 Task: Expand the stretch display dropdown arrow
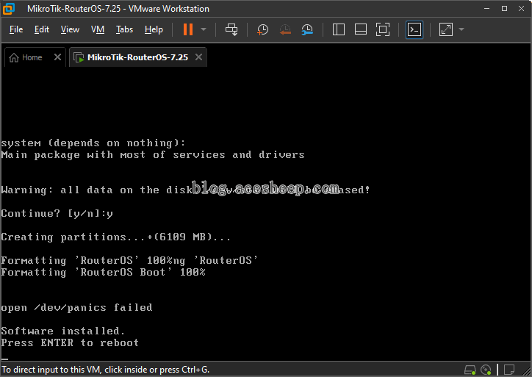pyautogui.click(x=461, y=29)
